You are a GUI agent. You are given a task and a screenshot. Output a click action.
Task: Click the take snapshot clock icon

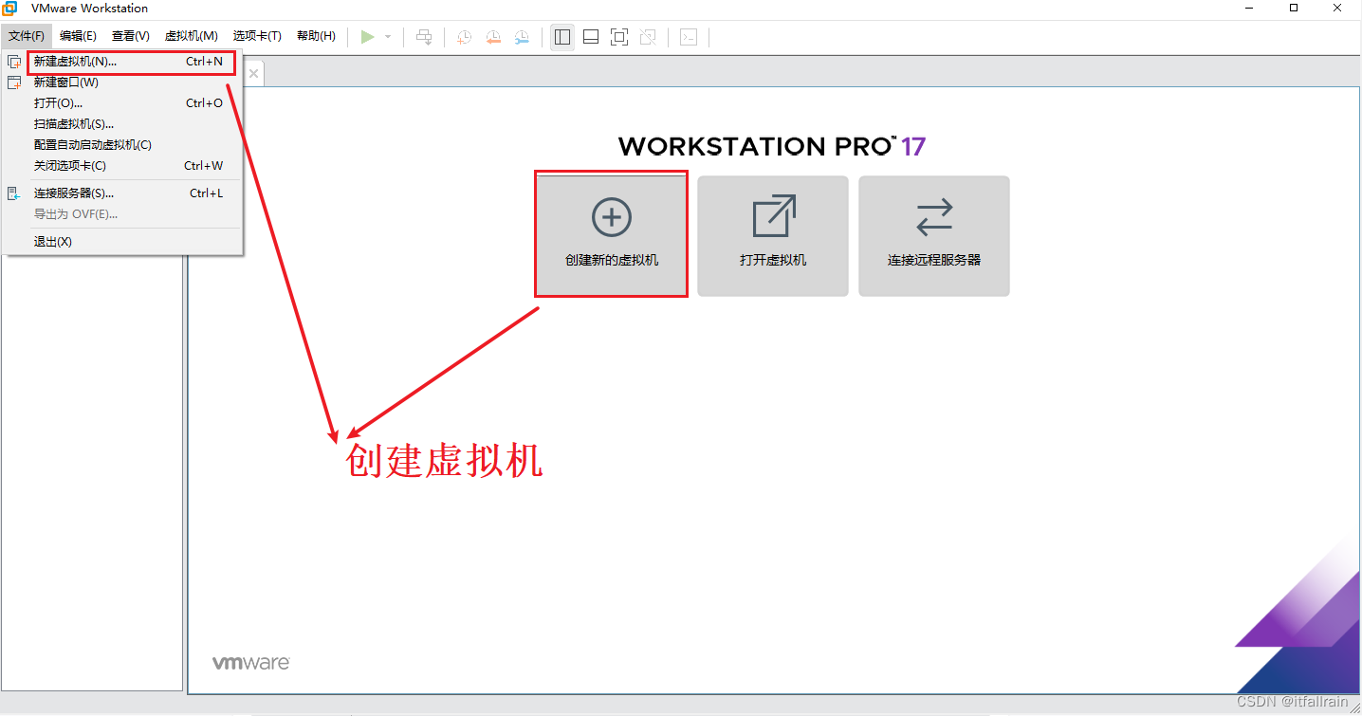(x=464, y=37)
